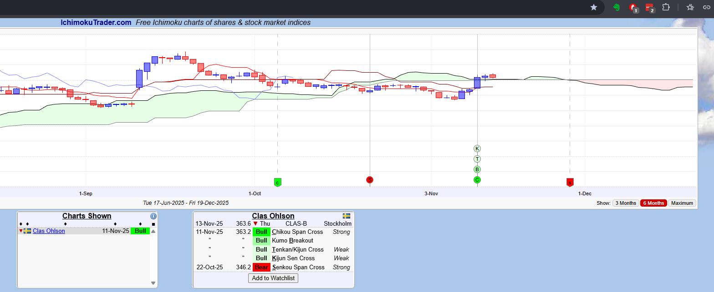Click the red Bear Senkou Span Cross badge
The image size is (714, 292).
(261, 267)
